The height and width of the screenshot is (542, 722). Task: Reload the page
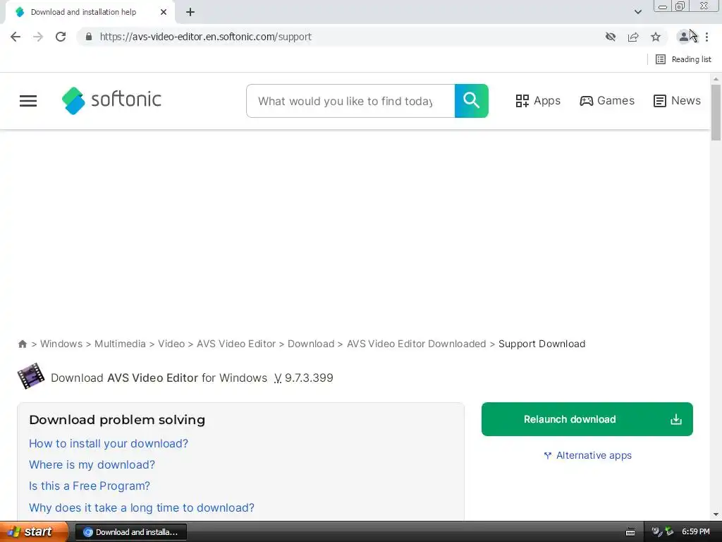click(61, 37)
